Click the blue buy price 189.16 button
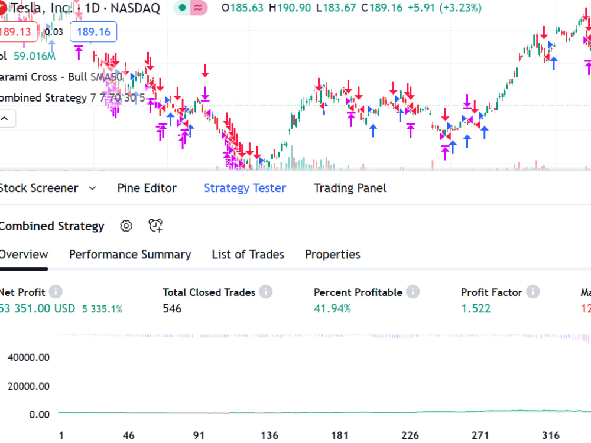 93,32
